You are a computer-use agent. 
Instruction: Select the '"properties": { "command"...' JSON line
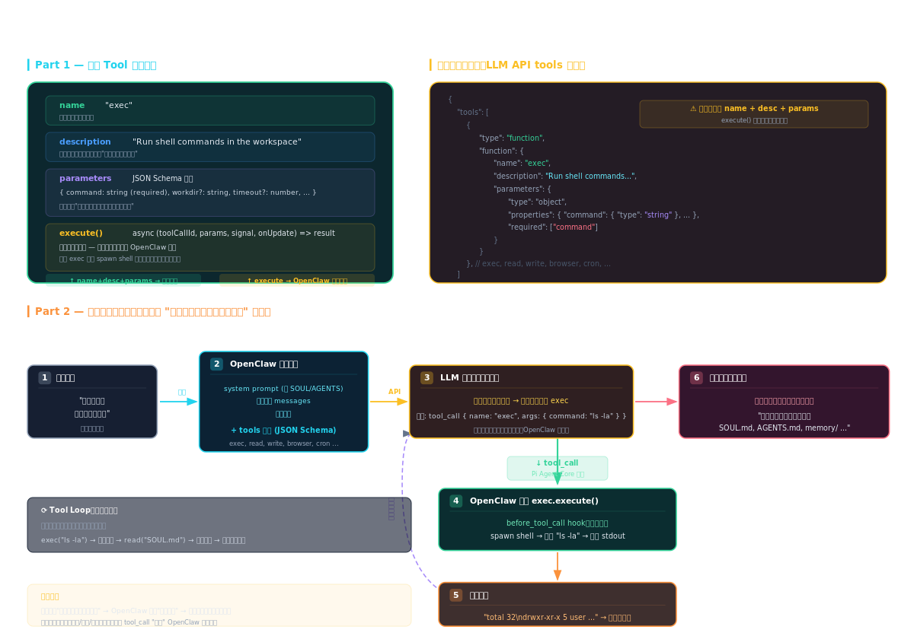click(603, 215)
